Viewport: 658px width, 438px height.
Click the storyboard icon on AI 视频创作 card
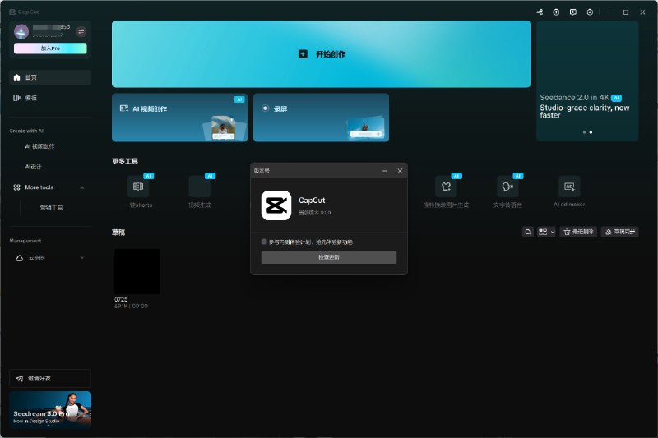click(x=124, y=108)
